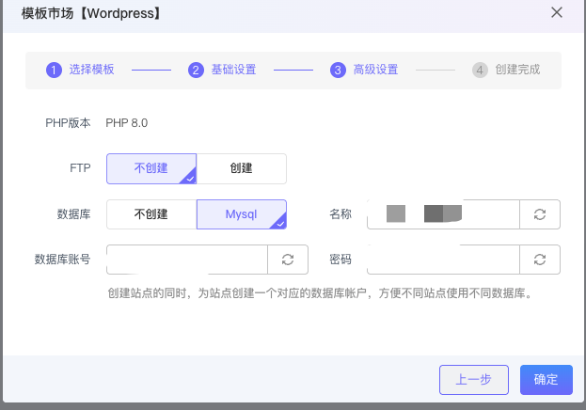Screen dimensions: 586x410
Task: Click the 数据库账号 label
Action: 62,260
